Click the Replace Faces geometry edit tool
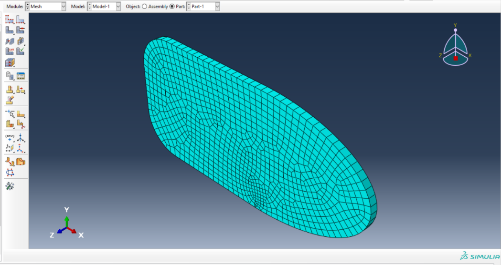 [10, 162]
